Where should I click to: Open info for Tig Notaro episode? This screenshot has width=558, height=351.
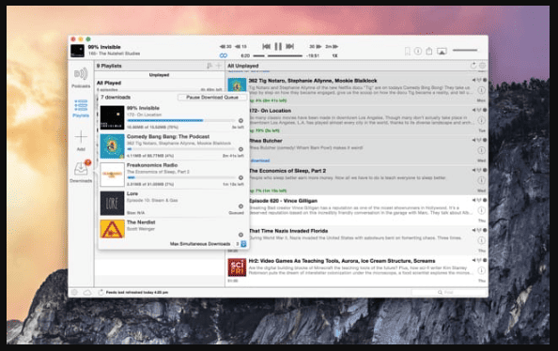[481, 90]
